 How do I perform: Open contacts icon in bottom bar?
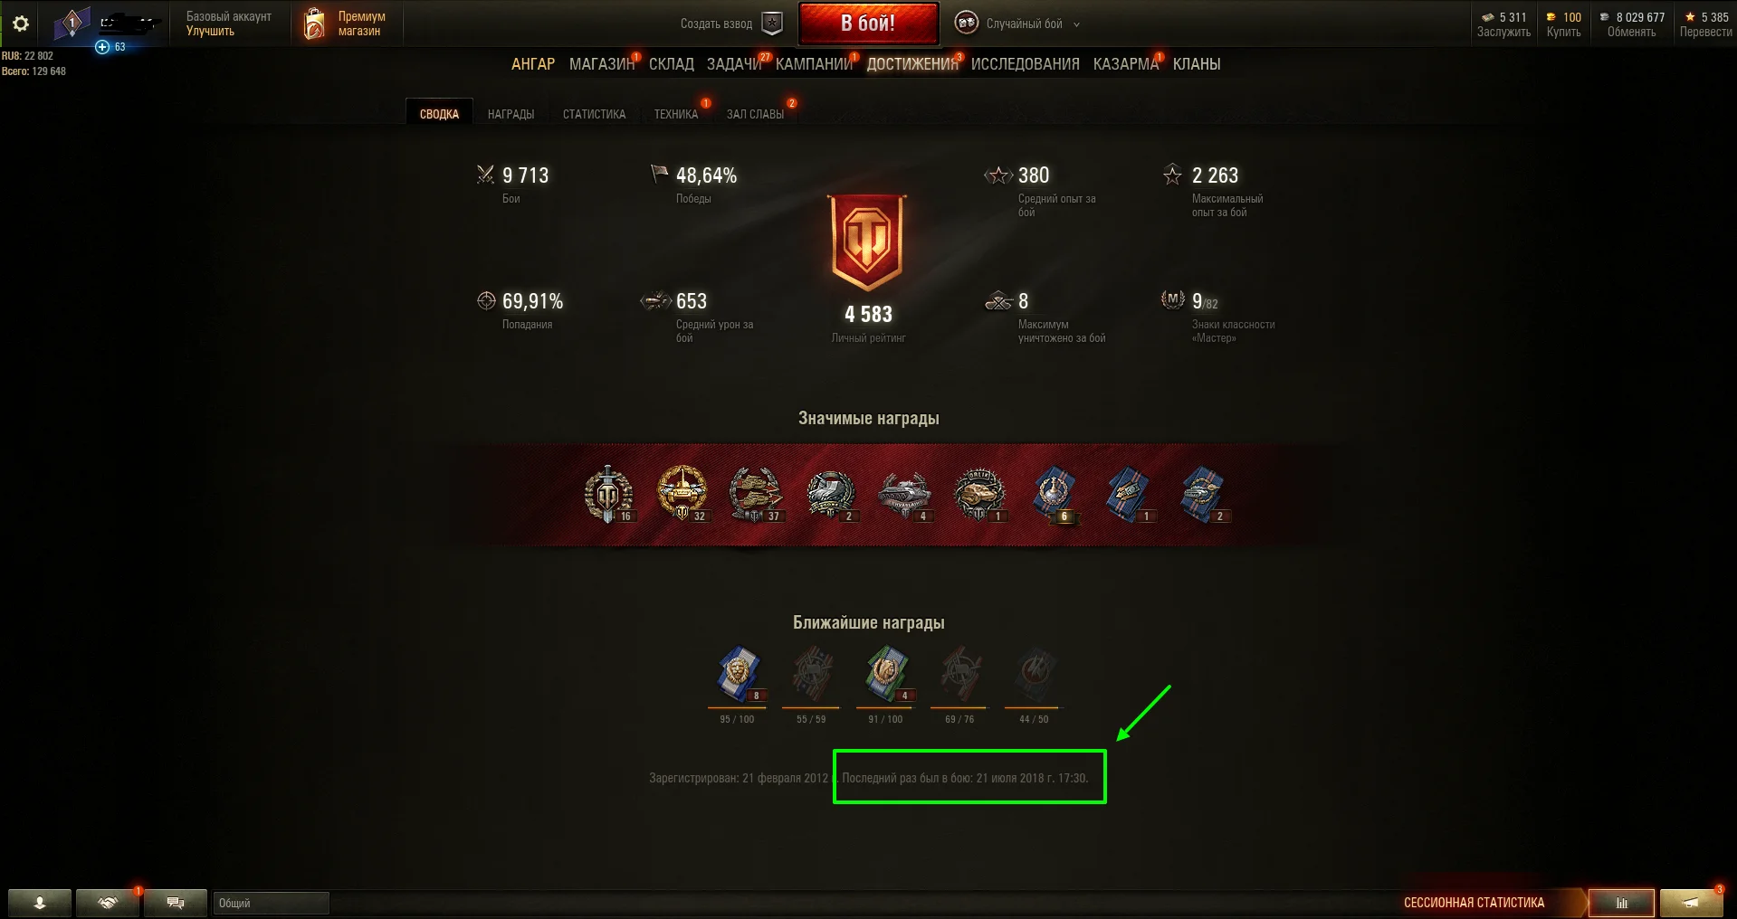tap(40, 903)
